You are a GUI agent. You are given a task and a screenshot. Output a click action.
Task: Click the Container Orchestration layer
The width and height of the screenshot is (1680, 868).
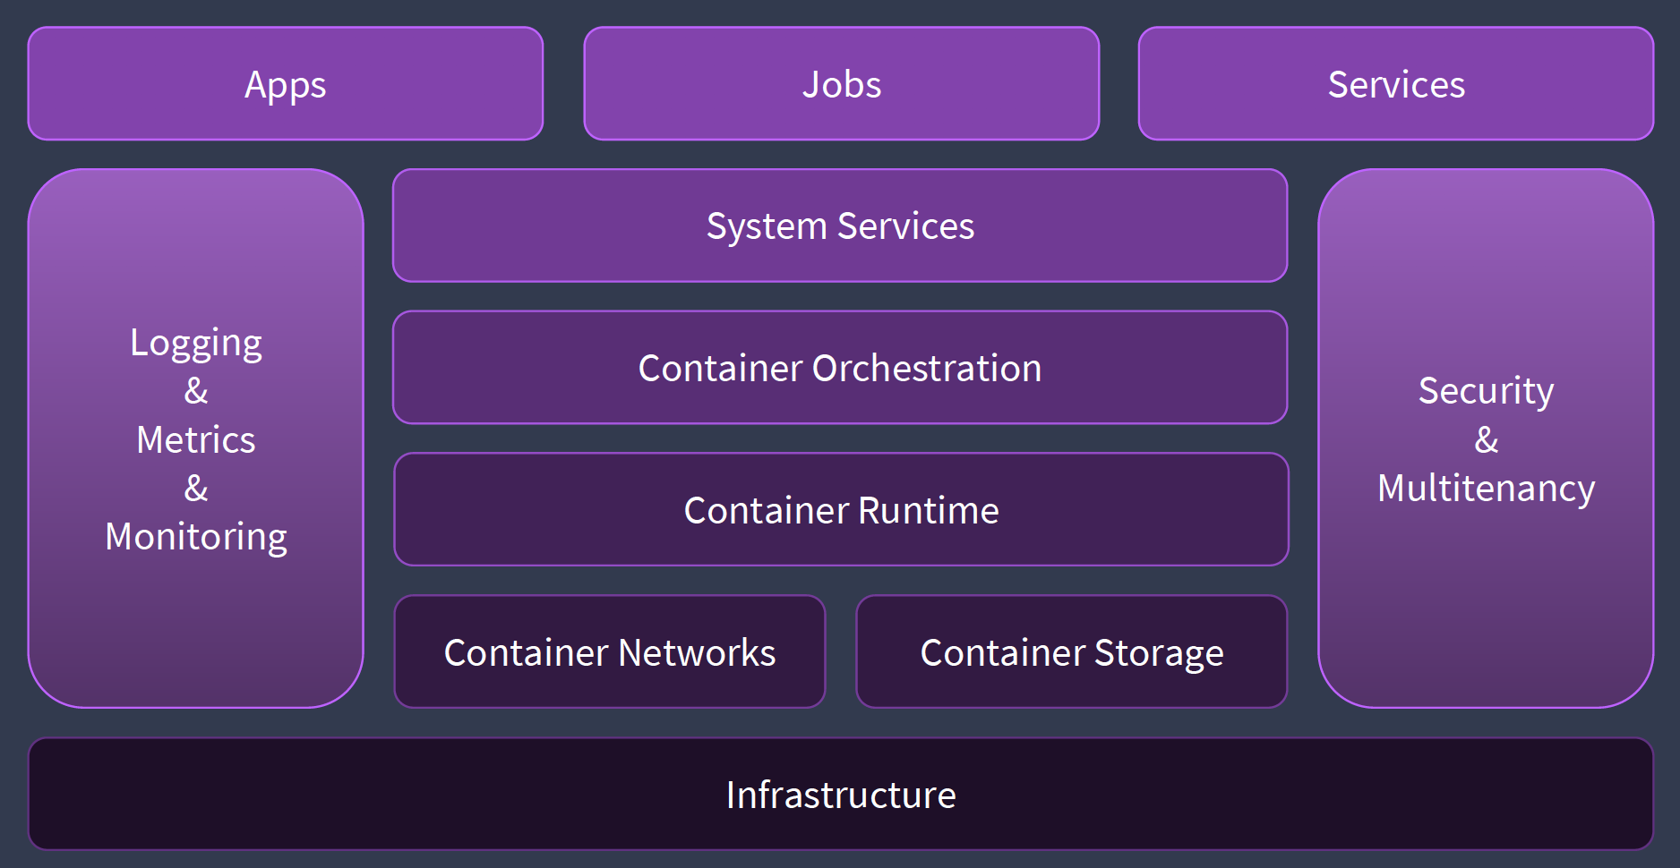tap(840, 368)
